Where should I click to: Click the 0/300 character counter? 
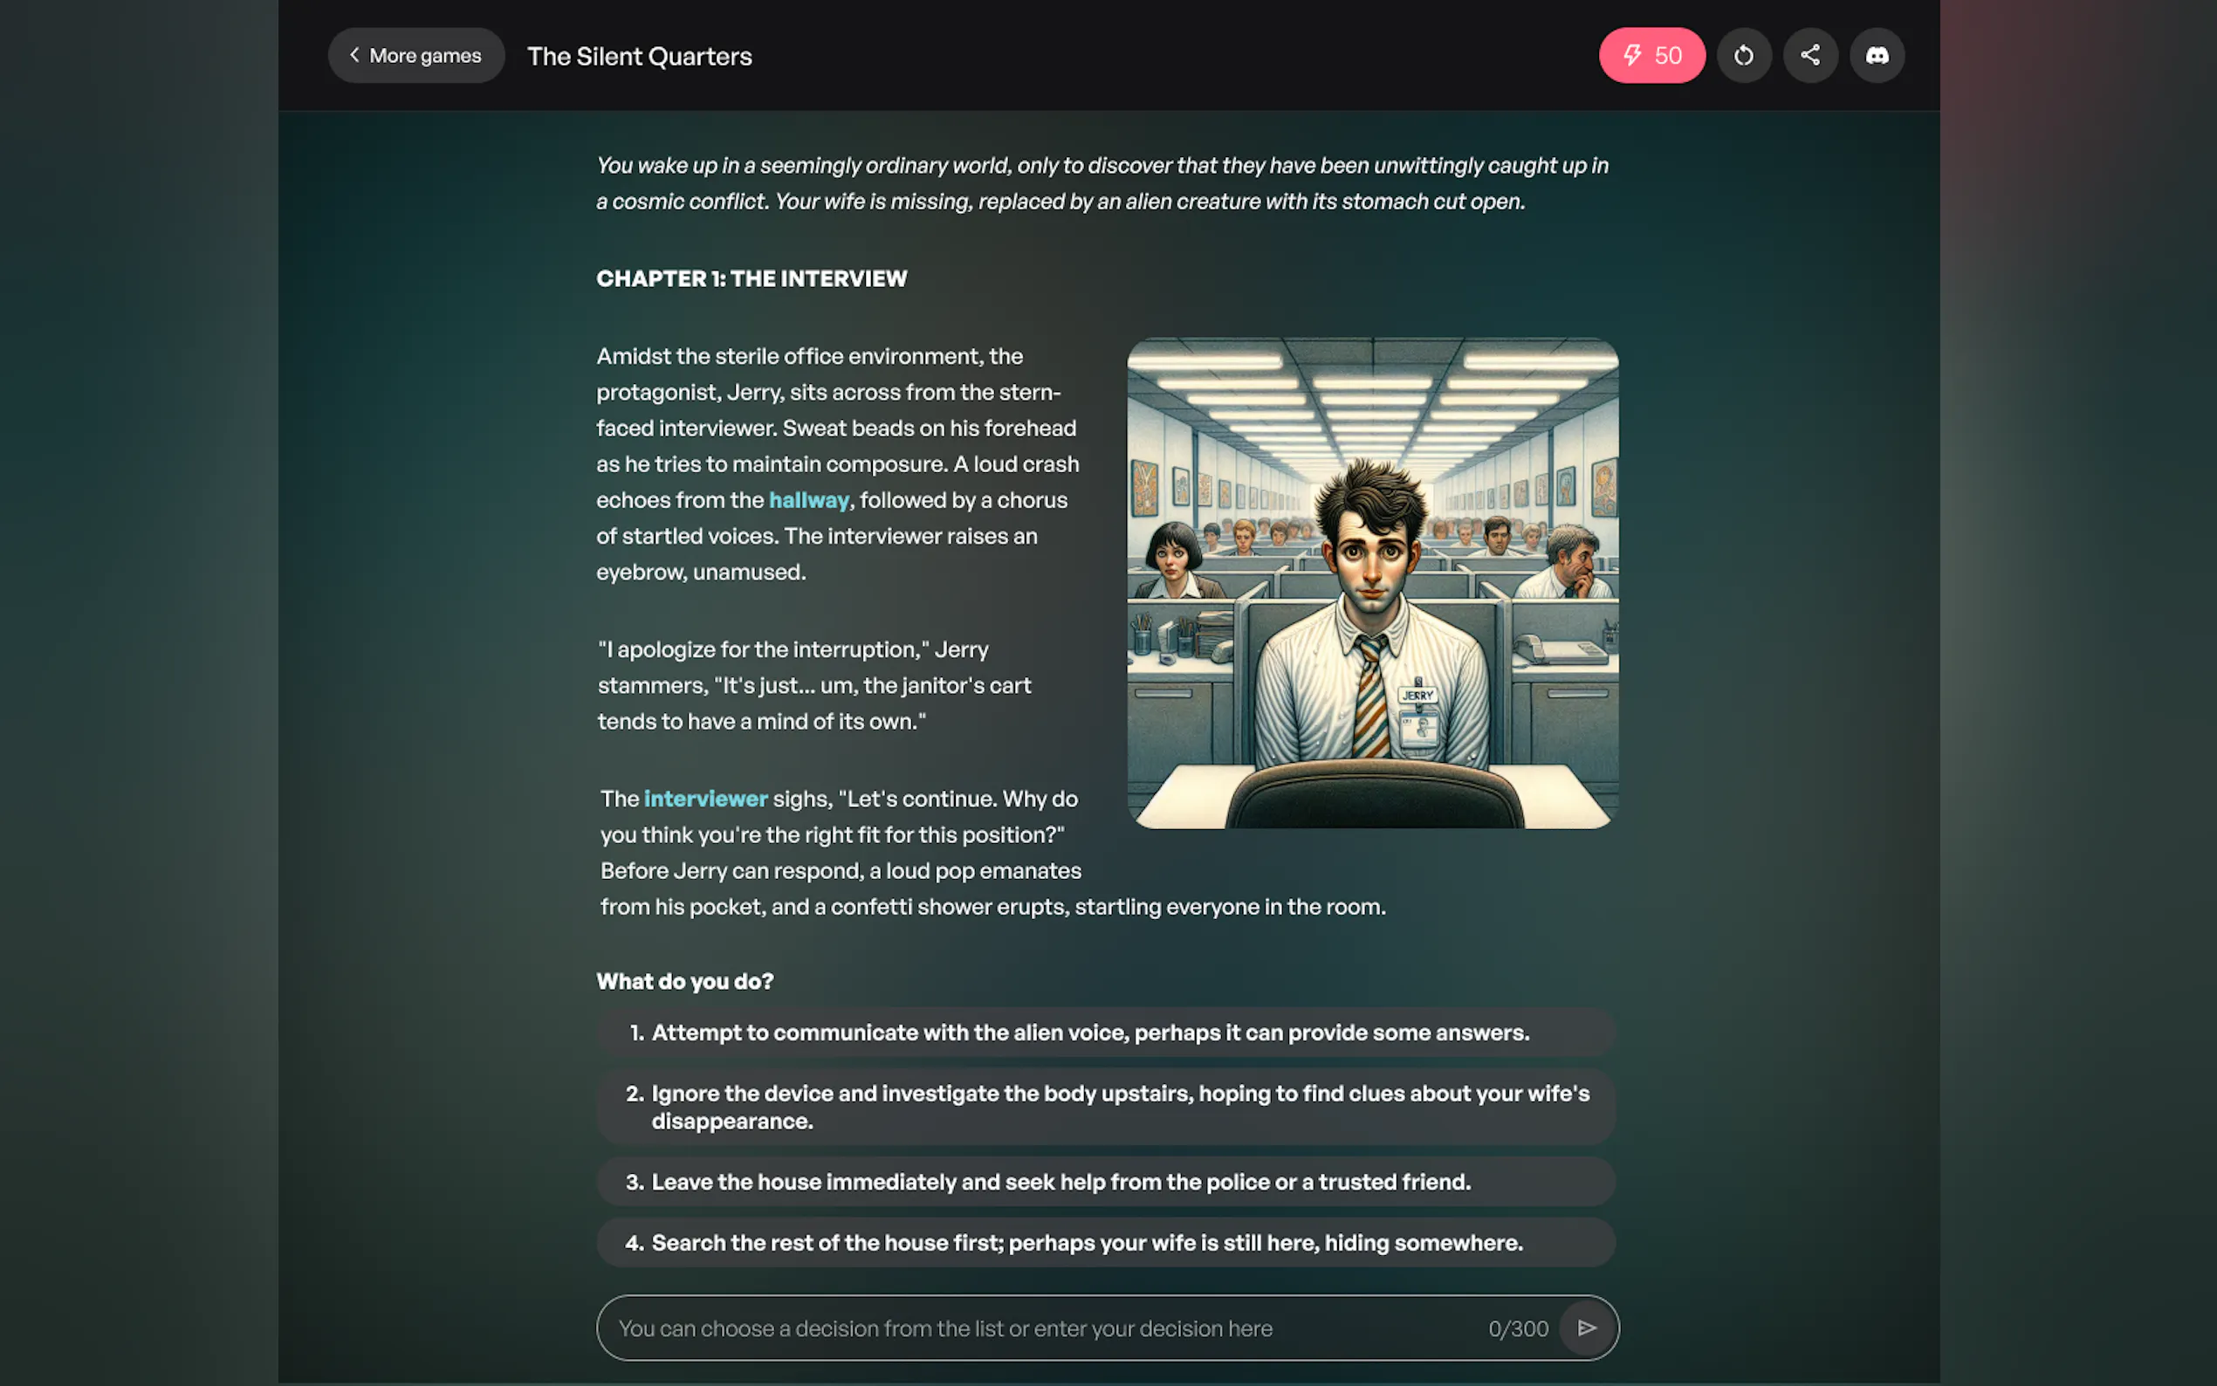click(x=1518, y=1328)
